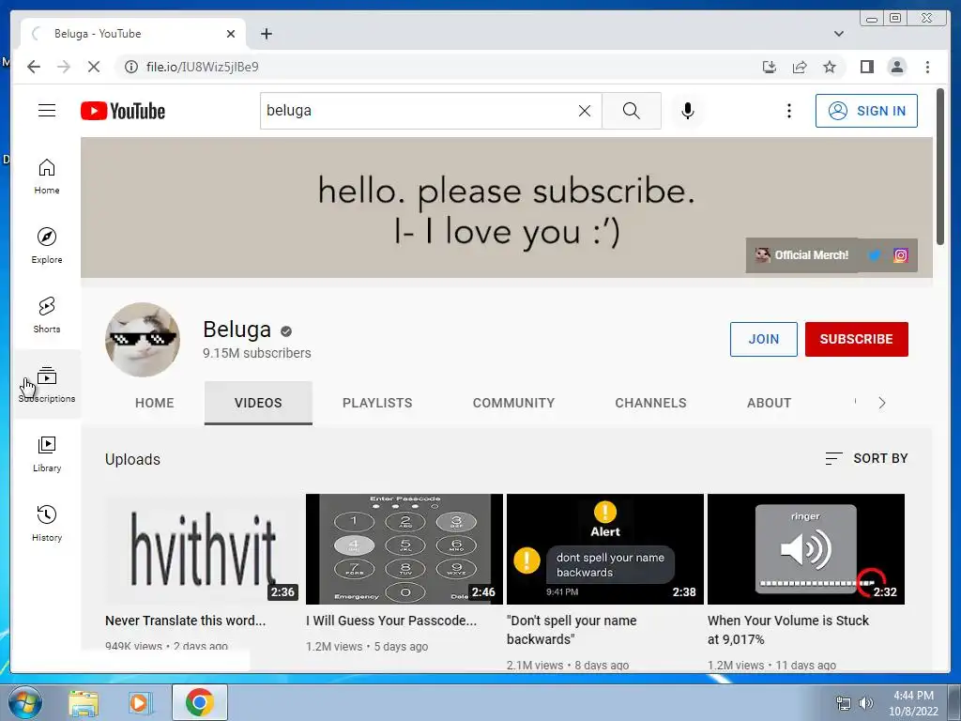The width and height of the screenshot is (961, 721).
Task: Click the Chrome address bar URL
Action: click(203, 67)
